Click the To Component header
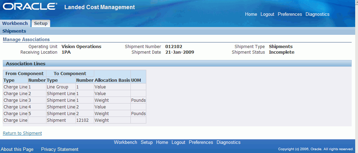The height and width of the screenshot is (153, 358). click(70, 74)
